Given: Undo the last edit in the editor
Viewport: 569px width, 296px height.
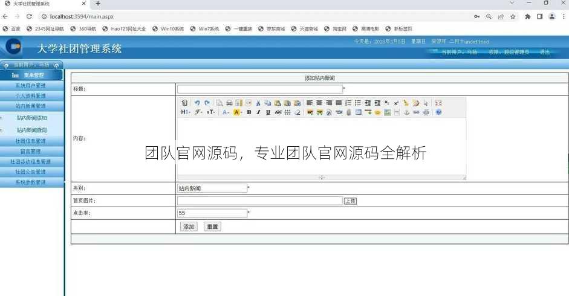Looking at the screenshot, I should (x=197, y=103).
